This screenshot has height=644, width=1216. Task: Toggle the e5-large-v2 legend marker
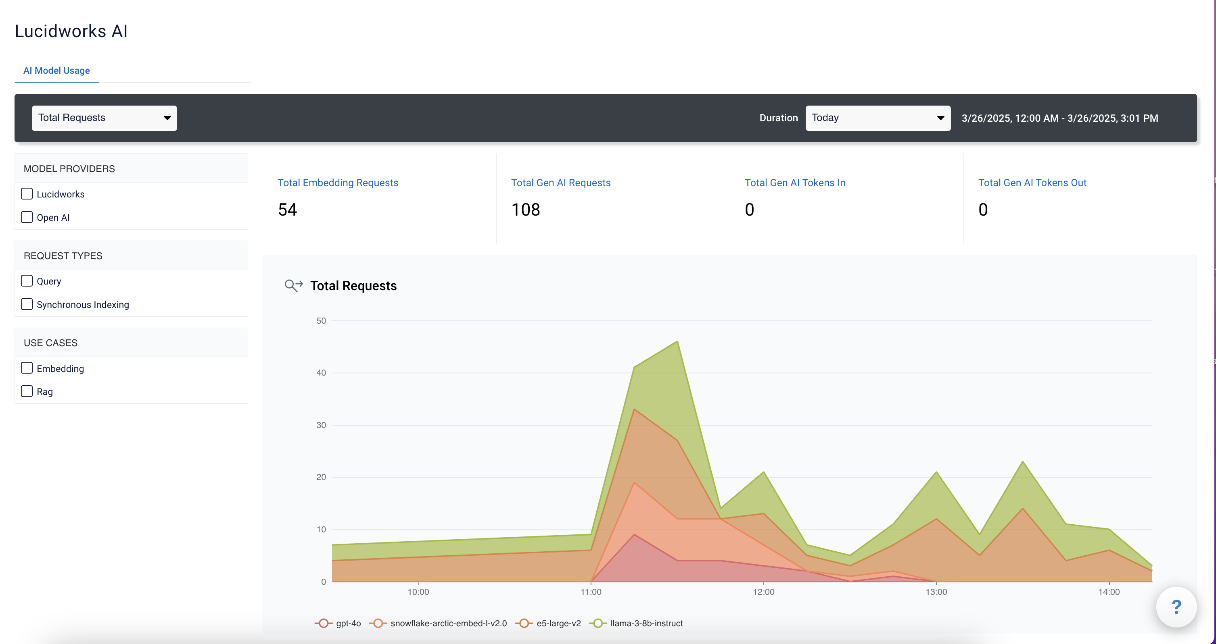[524, 623]
